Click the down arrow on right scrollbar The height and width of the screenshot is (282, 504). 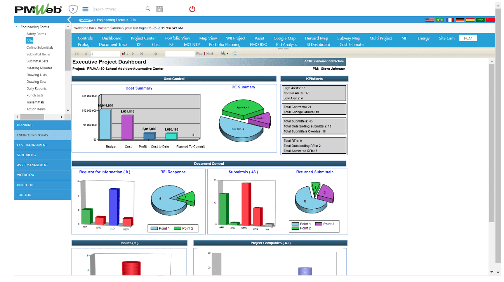click(x=497, y=272)
